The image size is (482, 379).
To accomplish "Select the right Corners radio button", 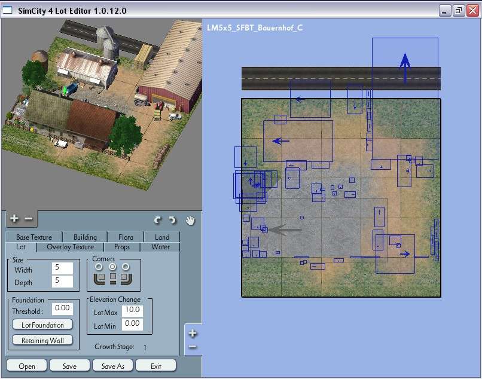I will pyautogui.click(x=126, y=267).
